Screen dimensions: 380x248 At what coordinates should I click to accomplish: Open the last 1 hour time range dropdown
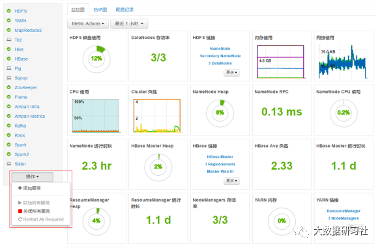click(129, 23)
